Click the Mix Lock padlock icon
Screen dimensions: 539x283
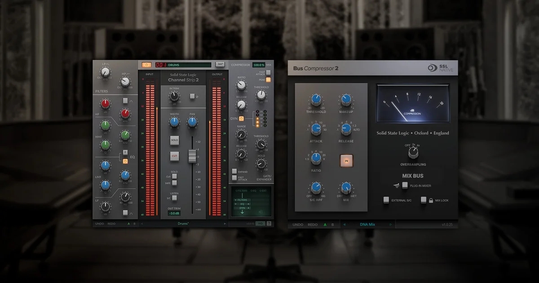tap(430, 200)
